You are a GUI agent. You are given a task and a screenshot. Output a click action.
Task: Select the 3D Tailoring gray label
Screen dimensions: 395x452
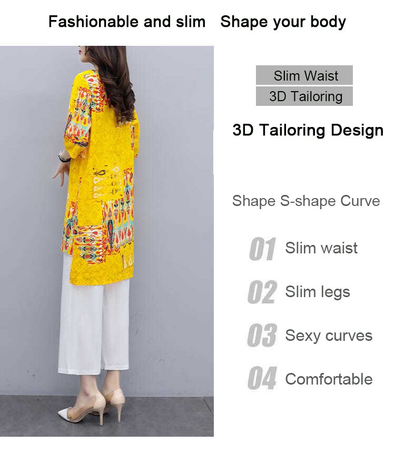tap(304, 96)
